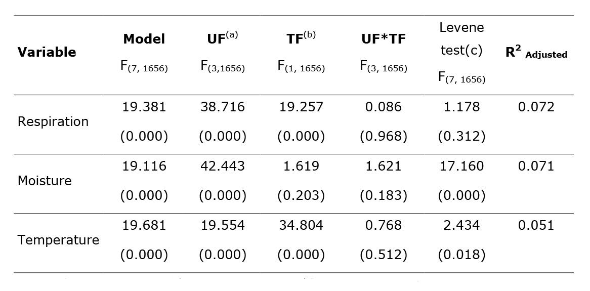
Task: Click Respiration UF*TF p-value (0.968)
Action: (383, 137)
